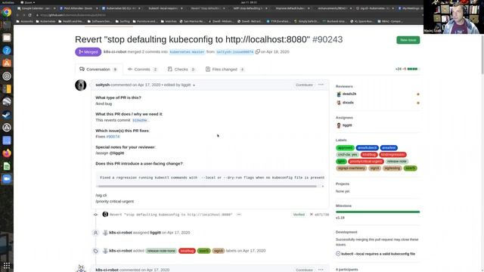Open the reverted commit hash link
This screenshot has height=272, width=484.
[x=139, y=120]
